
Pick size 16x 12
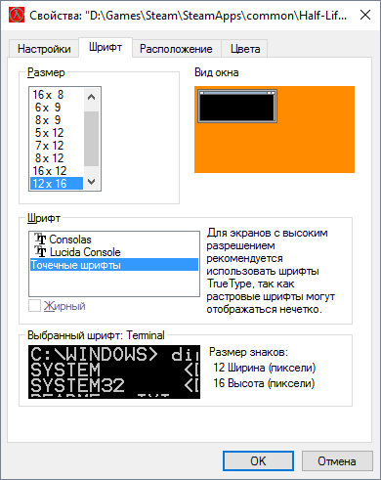click(x=57, y=171)
